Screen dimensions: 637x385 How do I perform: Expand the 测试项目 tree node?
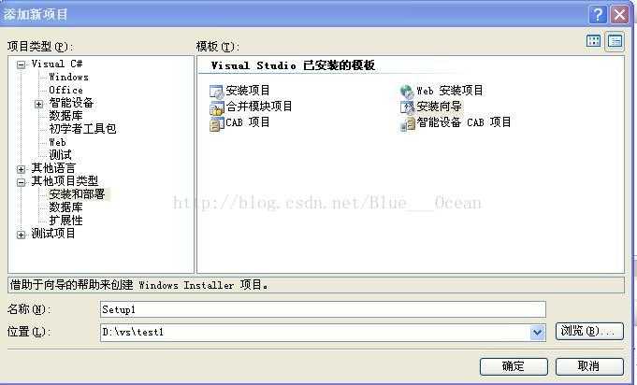click(x=22, y=235)
